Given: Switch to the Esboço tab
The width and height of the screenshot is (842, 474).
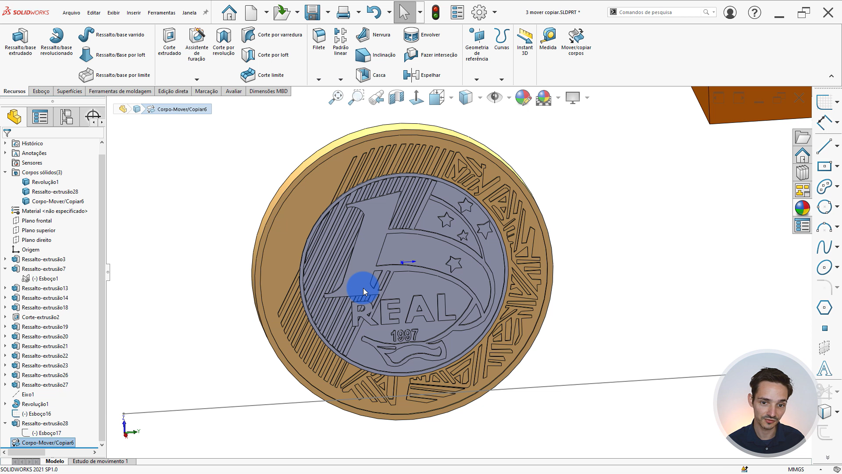Looking at the screenshot, I should [x=41, y=91].
